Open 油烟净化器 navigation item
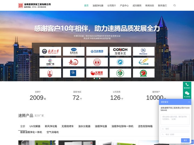 pos(98,6)
